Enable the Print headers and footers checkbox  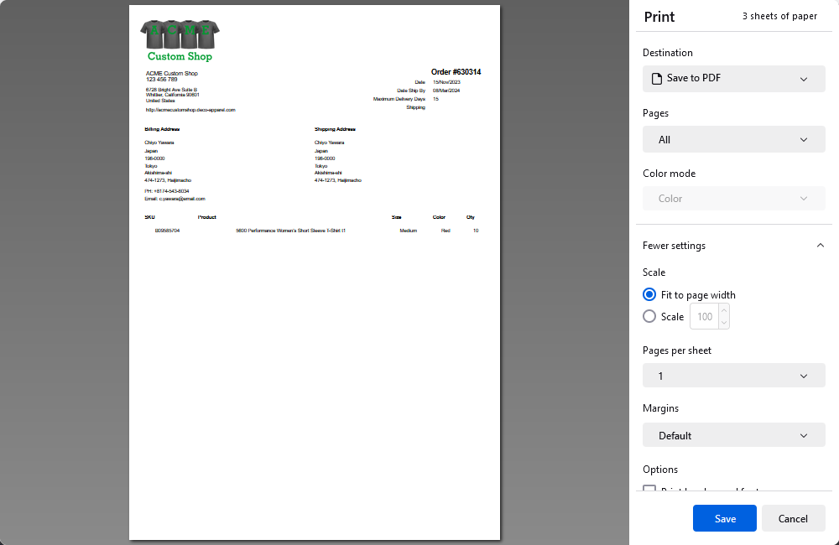649,490
